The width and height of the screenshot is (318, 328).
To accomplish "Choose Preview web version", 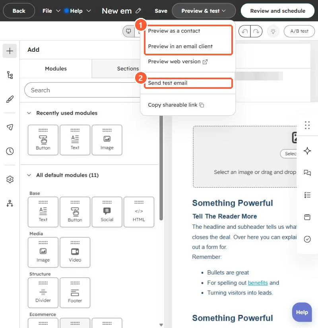I will [x=178, y=61].
